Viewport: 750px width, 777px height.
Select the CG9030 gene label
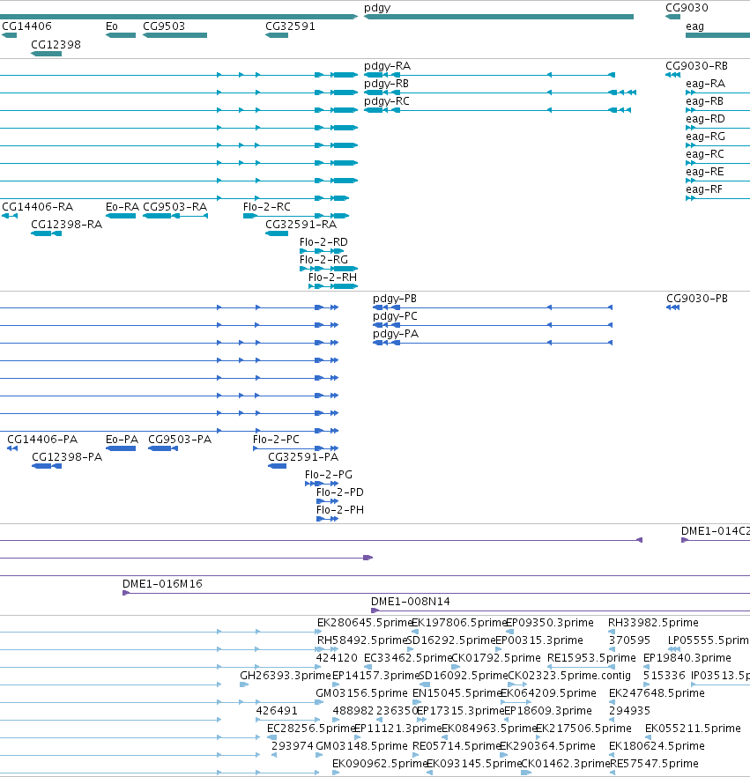[687, 7]
